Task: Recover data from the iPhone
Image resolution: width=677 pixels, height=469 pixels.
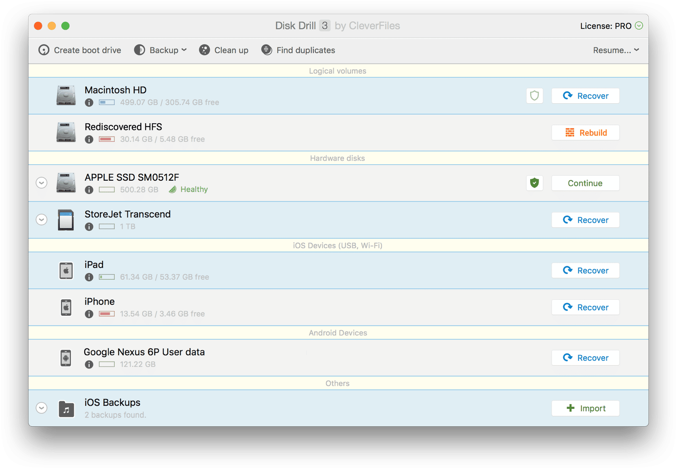Action: coord(585,307)
